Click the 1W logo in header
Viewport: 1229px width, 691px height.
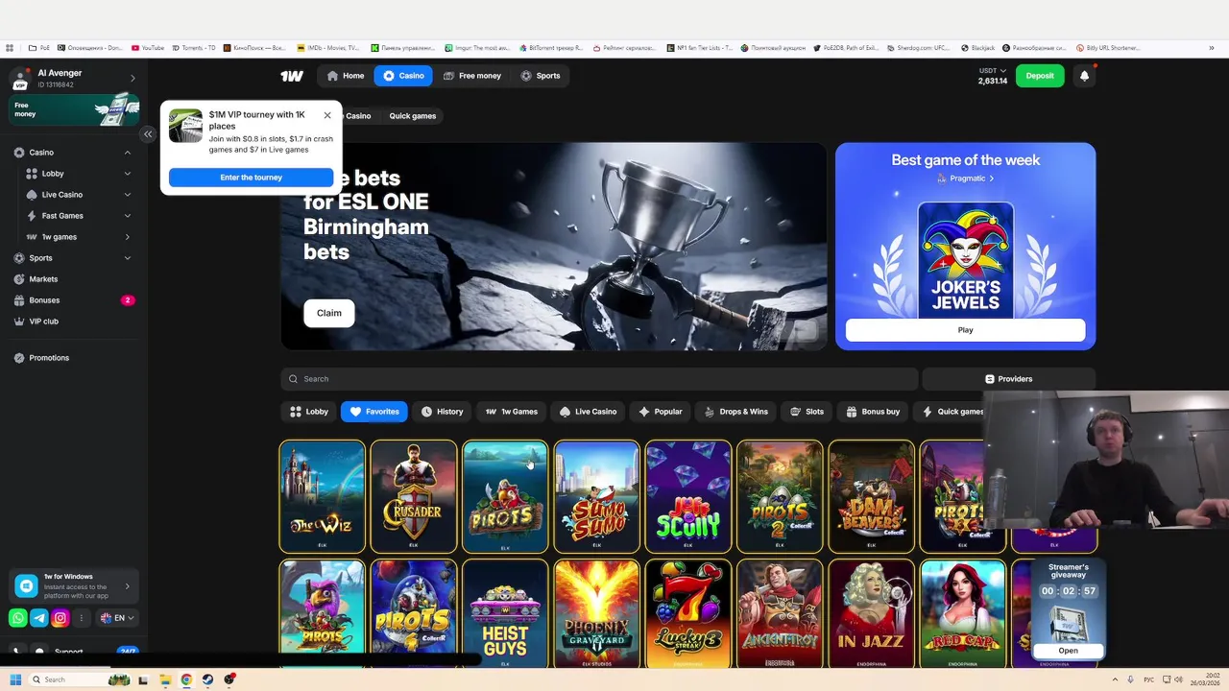coord(292,76)
